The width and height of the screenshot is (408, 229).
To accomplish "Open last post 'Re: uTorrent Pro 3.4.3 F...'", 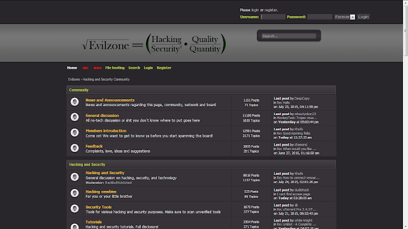I will [296, 209].
